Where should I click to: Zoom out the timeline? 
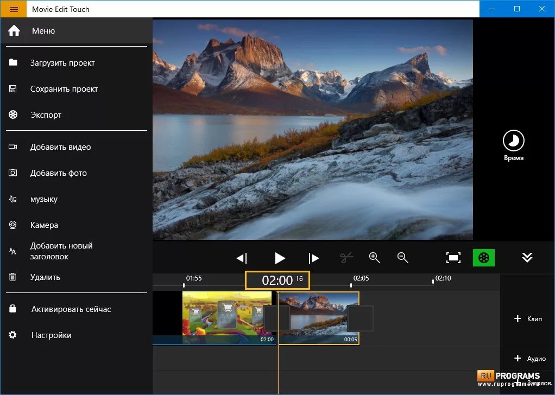[403, 258]
